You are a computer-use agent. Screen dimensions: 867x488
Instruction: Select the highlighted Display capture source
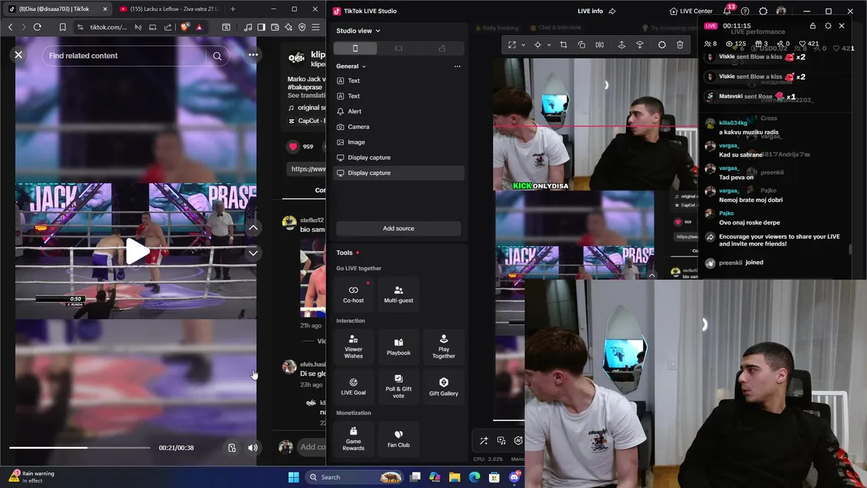pos(398,173)
